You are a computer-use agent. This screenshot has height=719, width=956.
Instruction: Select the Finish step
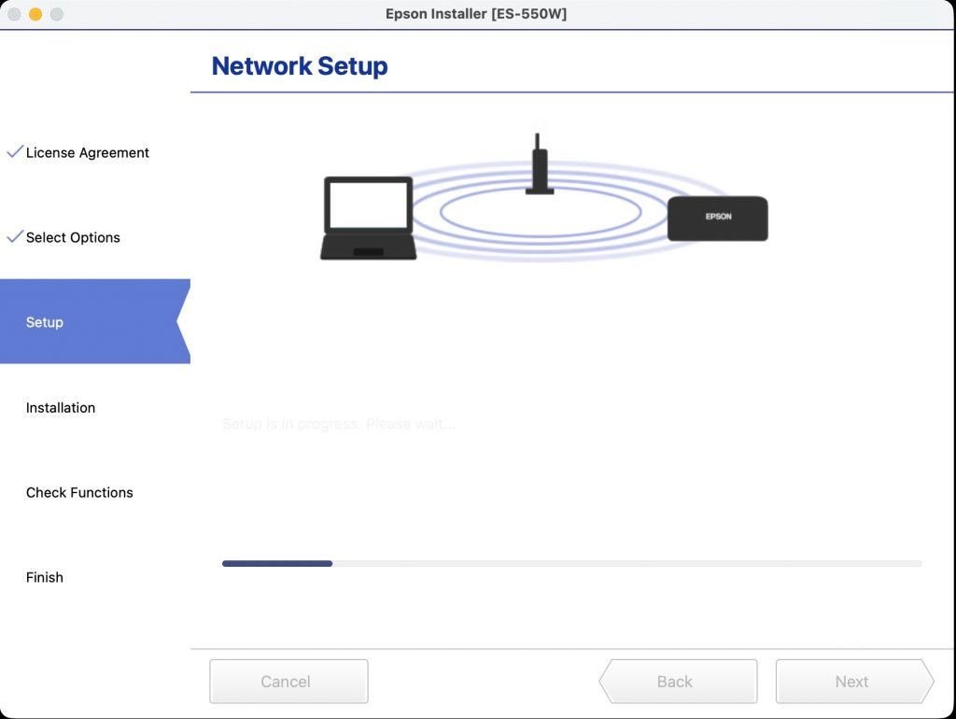[x=45, y=577]
